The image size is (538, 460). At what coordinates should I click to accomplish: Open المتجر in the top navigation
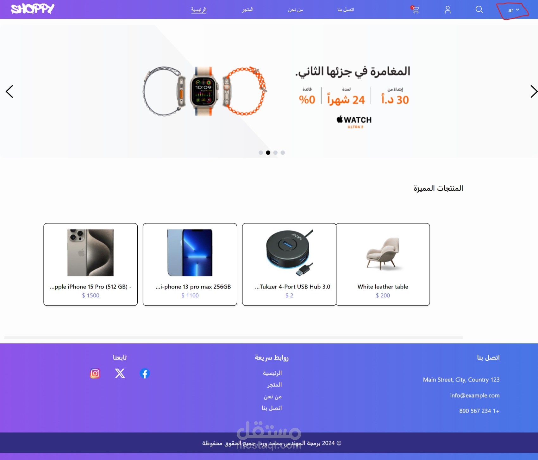tap(247, 10)
